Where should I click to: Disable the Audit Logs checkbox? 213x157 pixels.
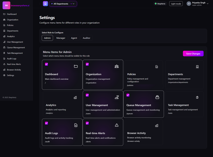46,123
